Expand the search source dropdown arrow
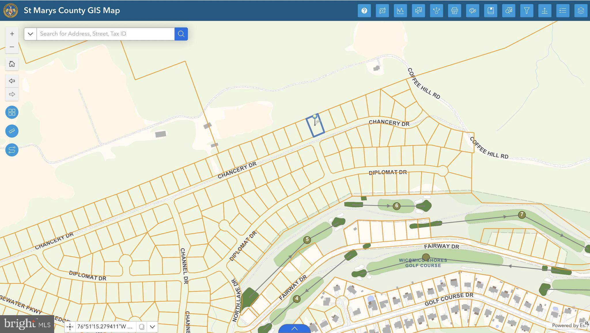This screenshot has height=333, width=590. tap(30, 34)
